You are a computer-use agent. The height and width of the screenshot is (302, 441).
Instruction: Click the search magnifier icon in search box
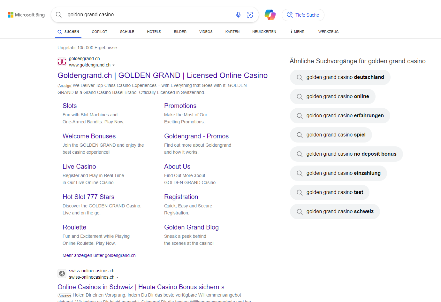[x=59, y=15]
